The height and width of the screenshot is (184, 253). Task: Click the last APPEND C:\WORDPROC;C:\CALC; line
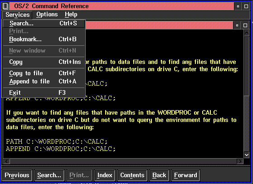pyautogui.click(x=61, y=149)
